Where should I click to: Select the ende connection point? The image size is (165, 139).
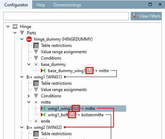click(45, 121)
